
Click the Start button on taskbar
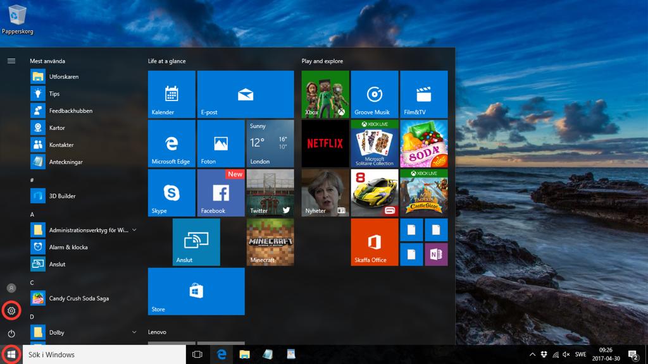[11, 355]
